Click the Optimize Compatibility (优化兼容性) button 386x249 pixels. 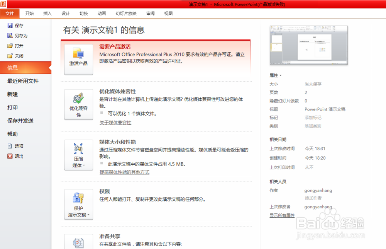click(x=78, y=104)
